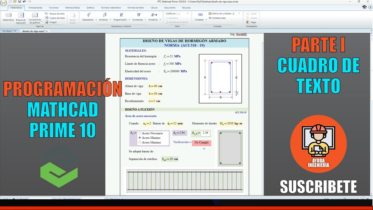Image resolution: width=373 pixels, height=210 pixels.
Task: Close the diseño de viga sssss tab
Action: 46,31
